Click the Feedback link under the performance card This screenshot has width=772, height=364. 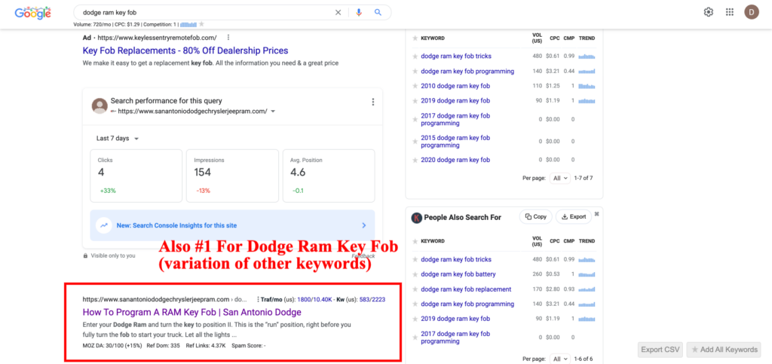363,256
